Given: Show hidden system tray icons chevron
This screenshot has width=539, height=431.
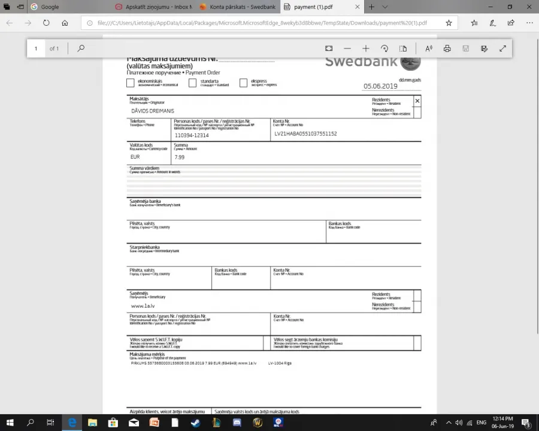Looking at the screenshot, I should click(449, 423).
